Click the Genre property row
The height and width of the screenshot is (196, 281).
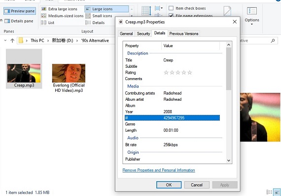pos(172,124)
